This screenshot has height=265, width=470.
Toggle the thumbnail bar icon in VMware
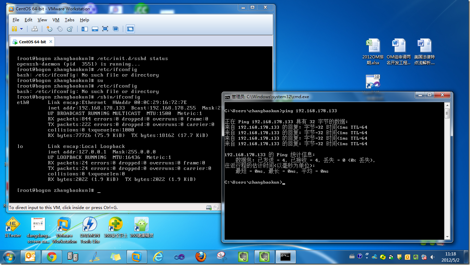pyautogui.click(x=95, y=29)
